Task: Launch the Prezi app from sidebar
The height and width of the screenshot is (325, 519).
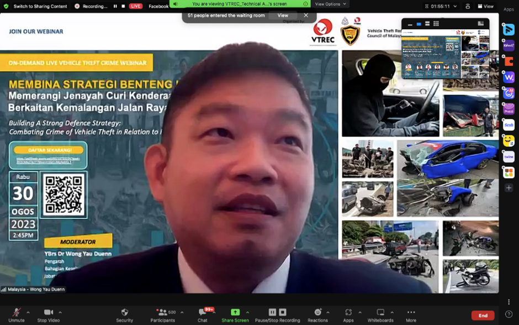Action: (x=509, y=109)
